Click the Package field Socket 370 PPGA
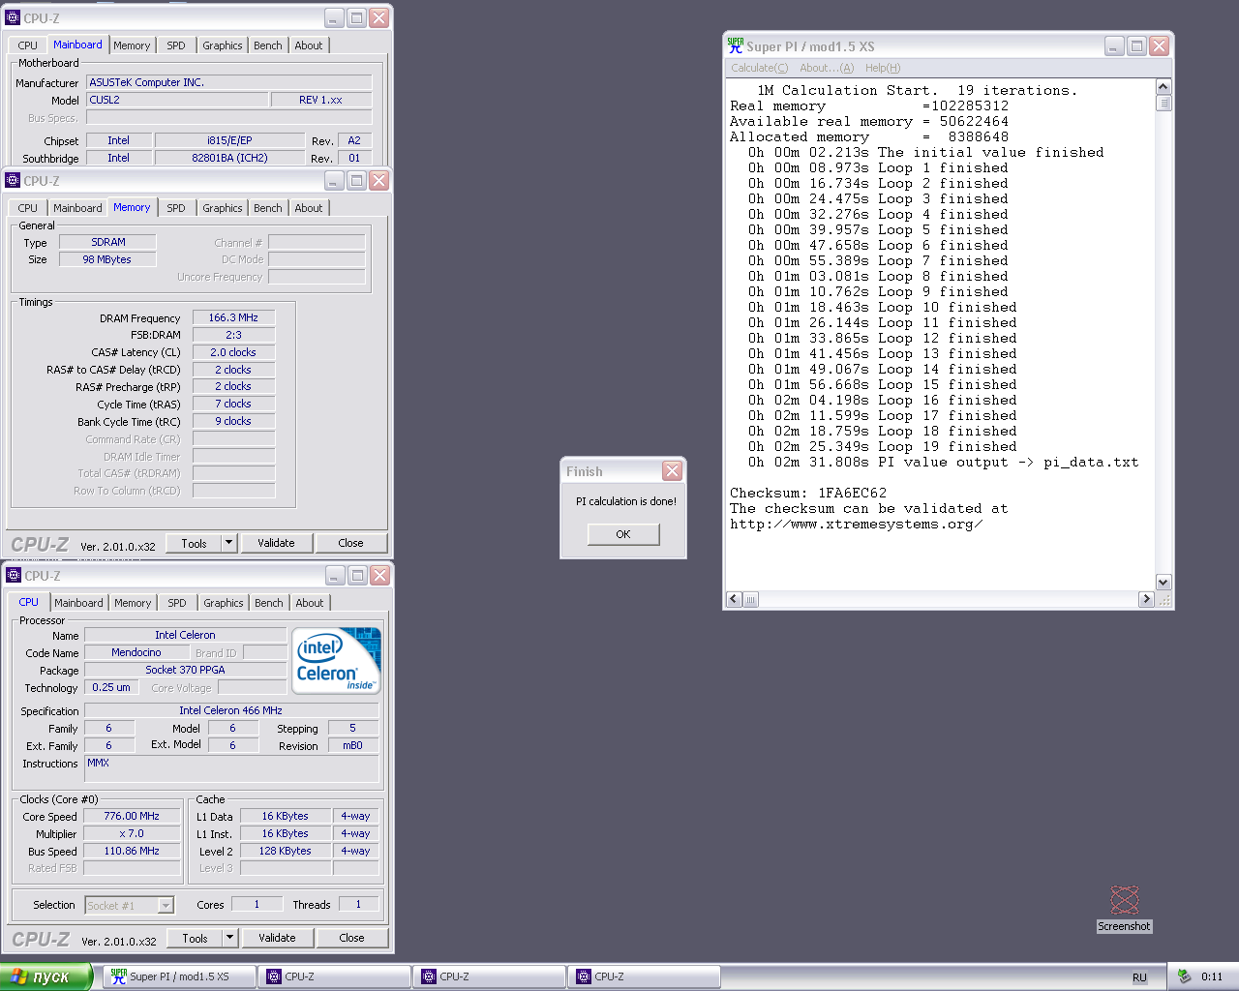 (185, 670)
